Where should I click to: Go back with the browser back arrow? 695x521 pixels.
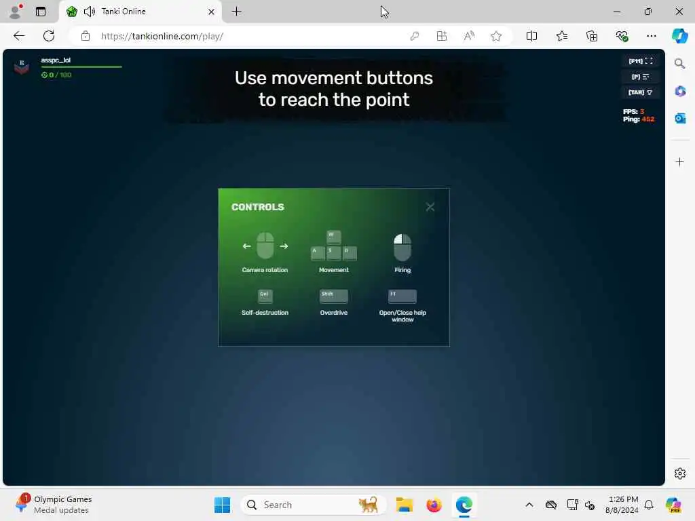[x=19, y=36]
